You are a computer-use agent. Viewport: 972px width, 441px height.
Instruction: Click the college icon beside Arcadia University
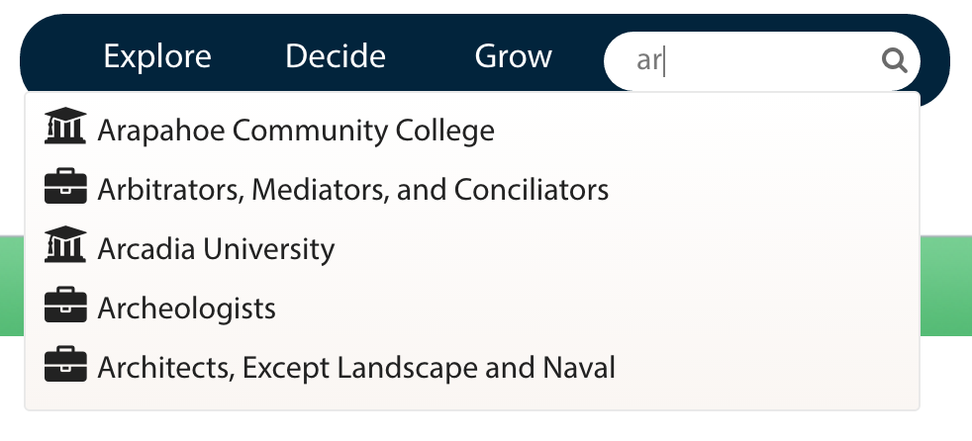65,244
